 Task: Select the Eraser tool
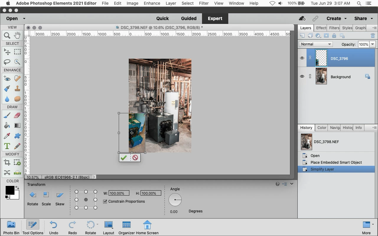tap(17, 115)
